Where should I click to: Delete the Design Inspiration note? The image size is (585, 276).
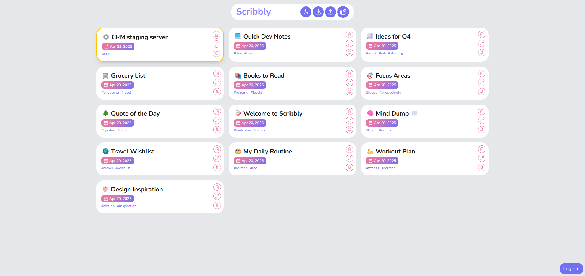217,187
